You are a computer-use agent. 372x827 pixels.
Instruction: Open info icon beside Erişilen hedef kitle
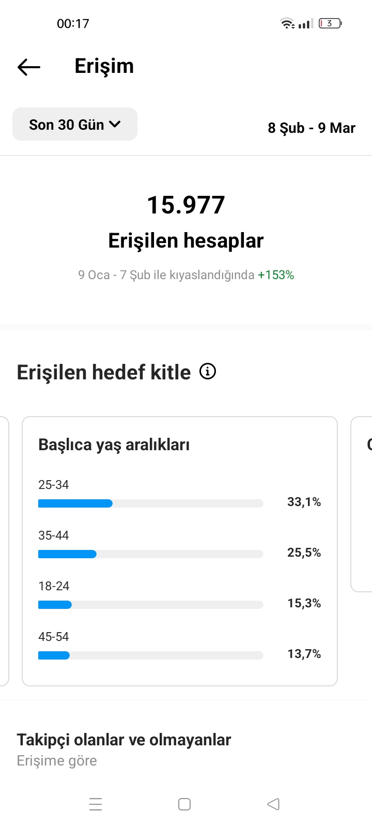208,372
